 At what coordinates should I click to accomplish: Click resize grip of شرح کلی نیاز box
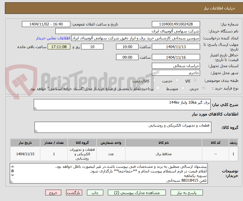click(35, 109)
